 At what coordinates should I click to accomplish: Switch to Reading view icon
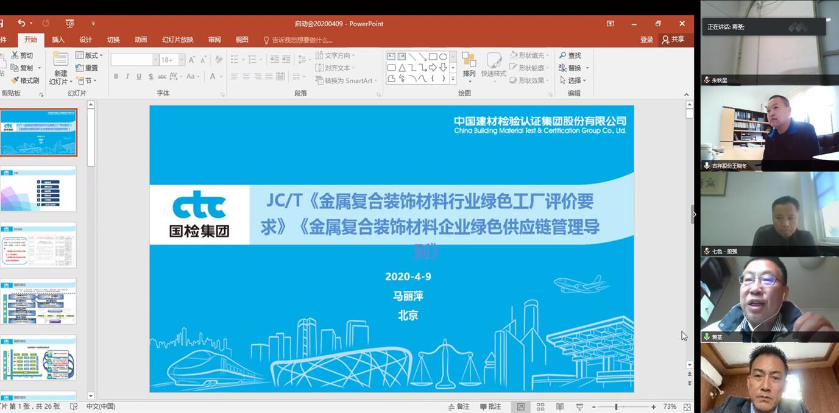click(x=560, y=406)
